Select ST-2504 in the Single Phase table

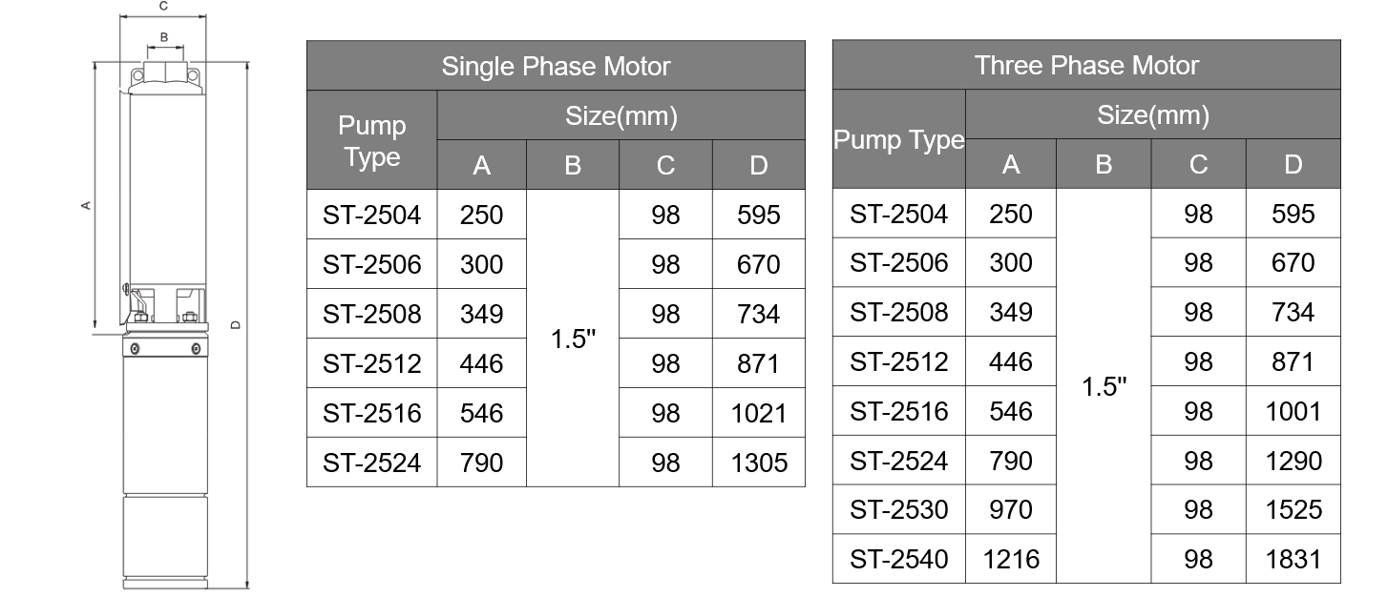[x=371, y=215]
